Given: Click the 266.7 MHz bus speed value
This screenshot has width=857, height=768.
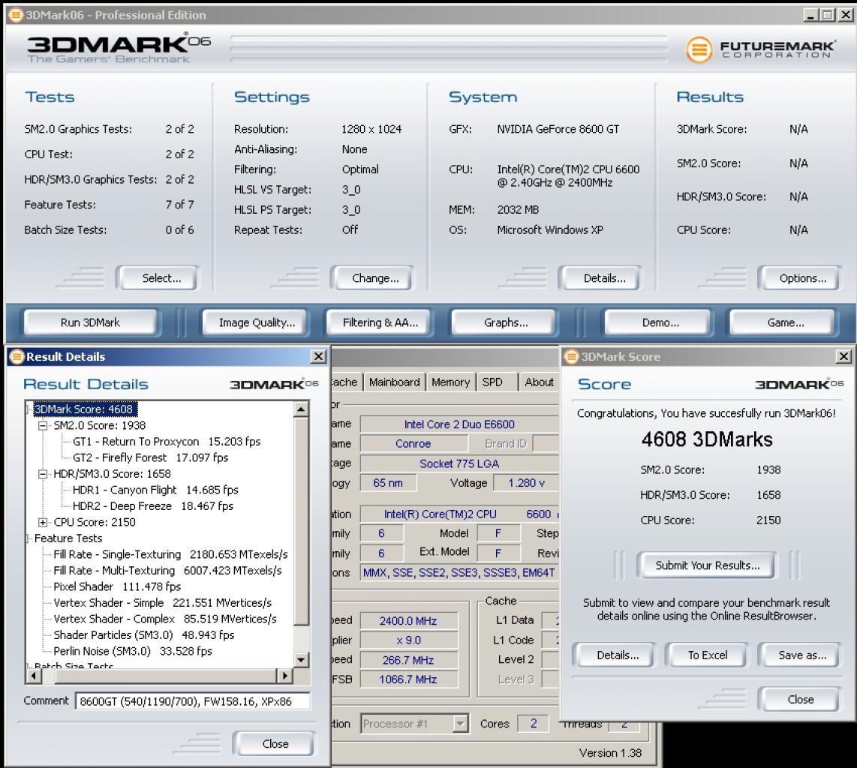Looking at the screenshot, I should (408, 661).
